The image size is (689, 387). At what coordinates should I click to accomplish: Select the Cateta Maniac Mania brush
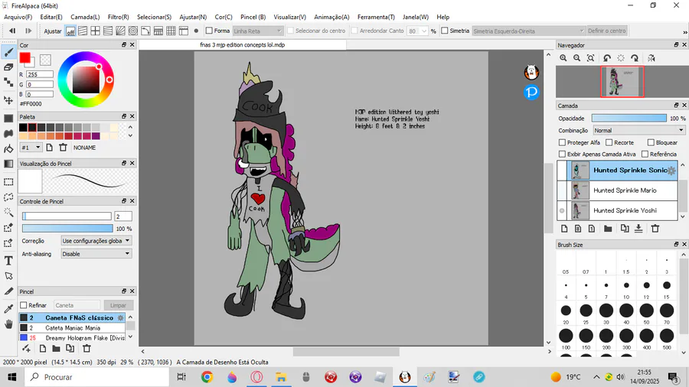[x=73, y=328]
